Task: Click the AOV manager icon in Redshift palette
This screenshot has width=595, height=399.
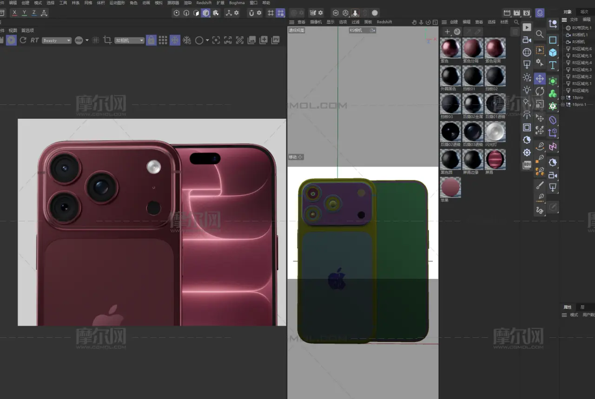Action: (x=527, y=165)
